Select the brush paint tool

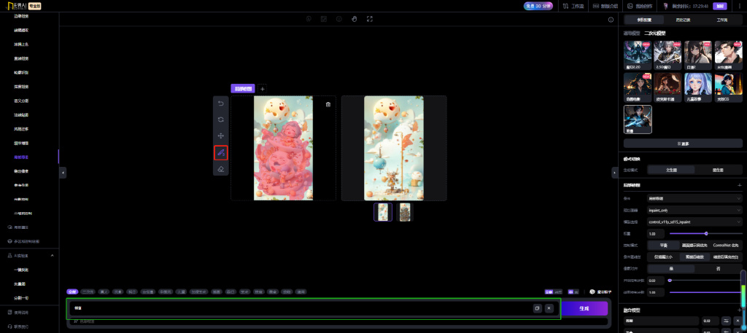pyautogui.click(x=220, y=153)
